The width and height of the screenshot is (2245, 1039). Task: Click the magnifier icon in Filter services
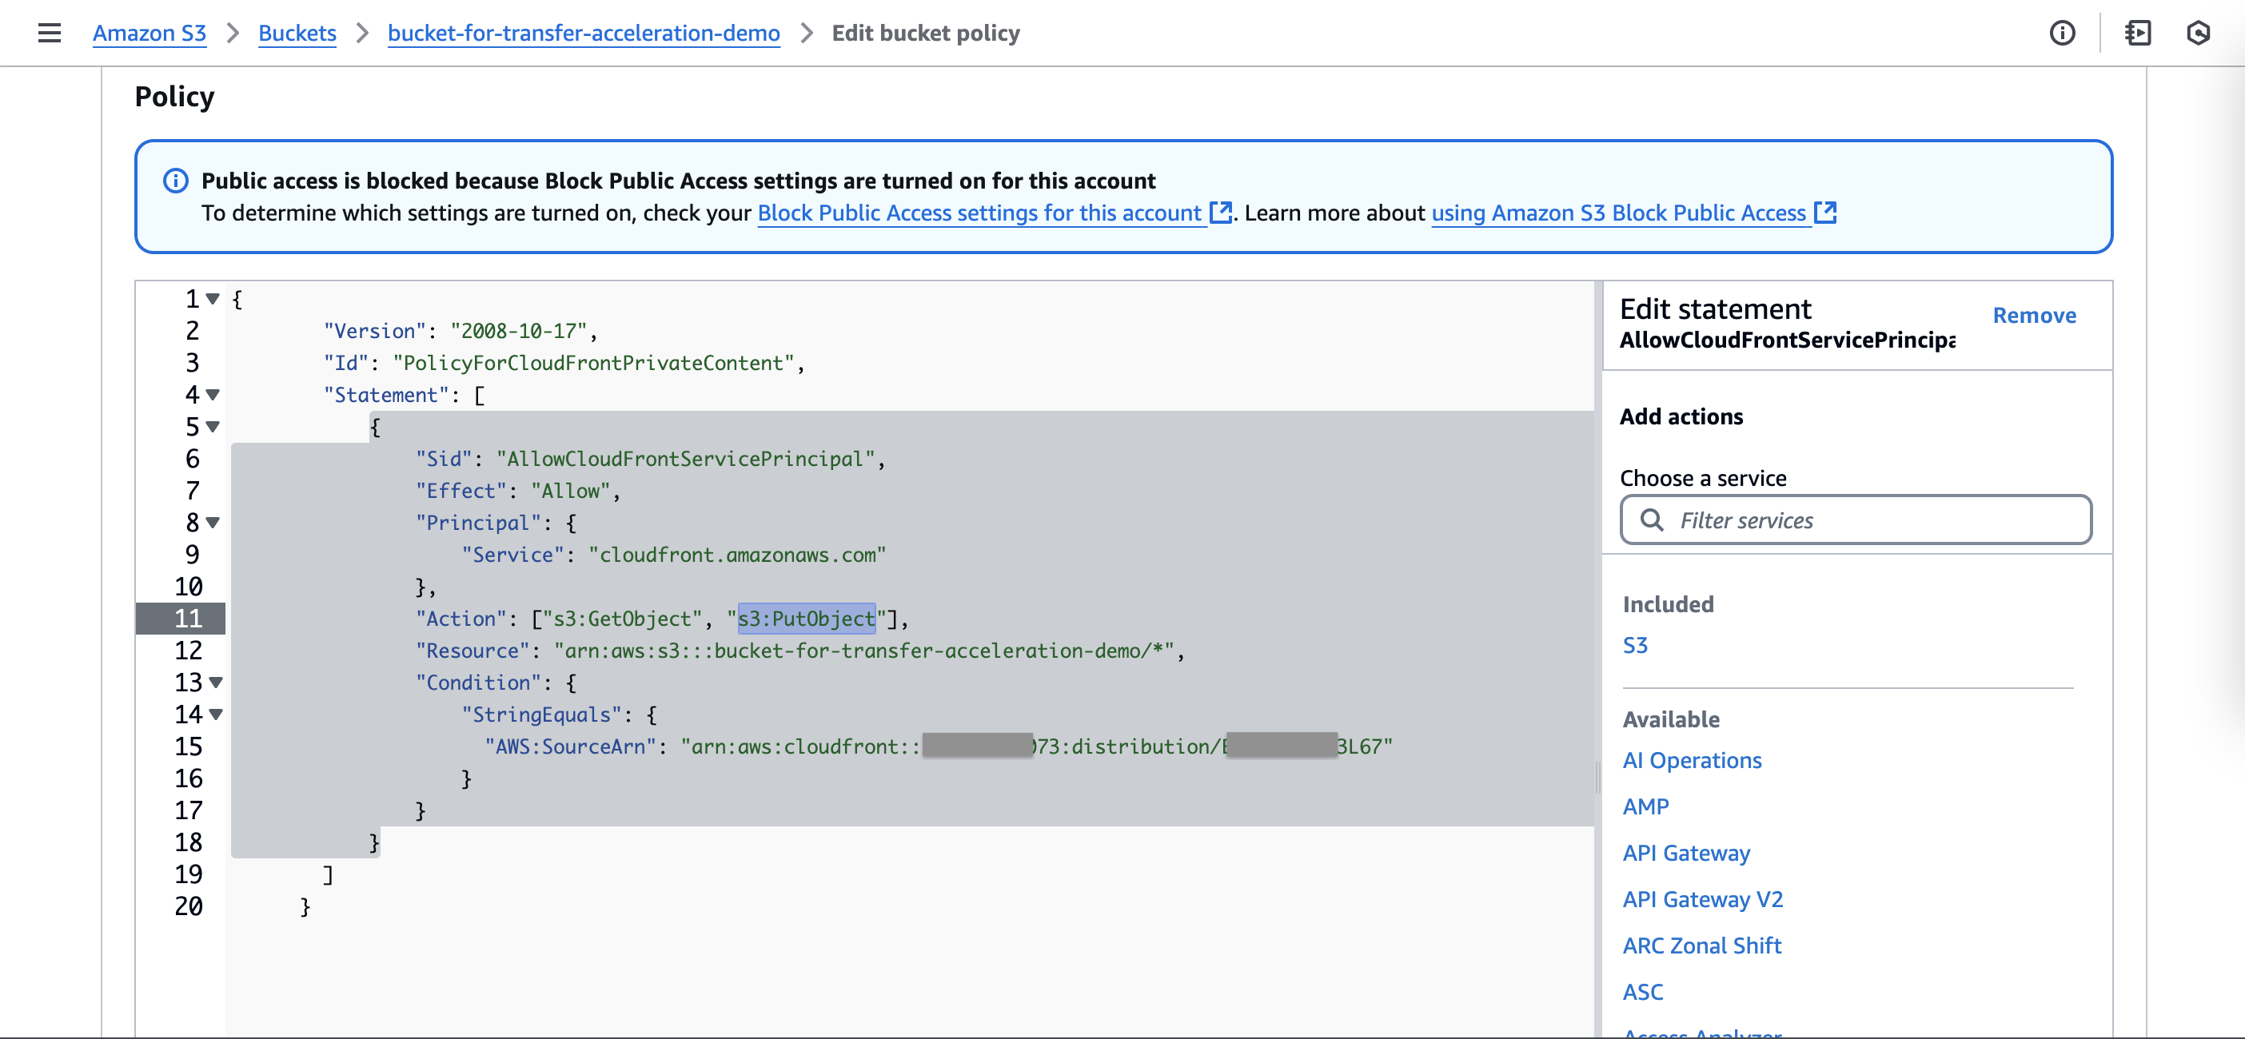(1652, 520)
